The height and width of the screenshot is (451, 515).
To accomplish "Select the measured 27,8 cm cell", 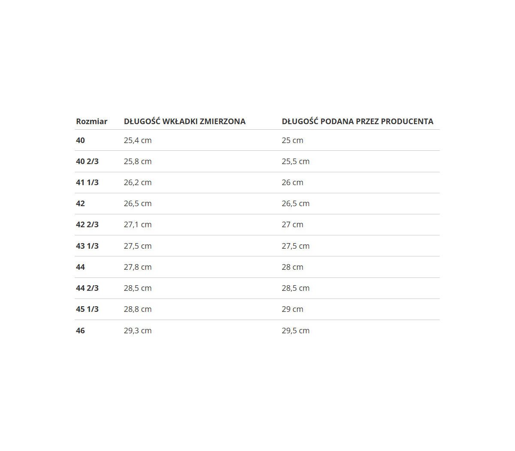I will (x=138, y=267).
